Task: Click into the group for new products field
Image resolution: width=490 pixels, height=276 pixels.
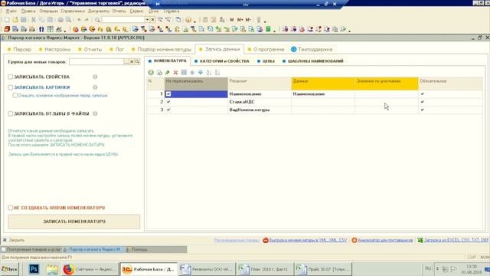Action: (x=96, y=61)
